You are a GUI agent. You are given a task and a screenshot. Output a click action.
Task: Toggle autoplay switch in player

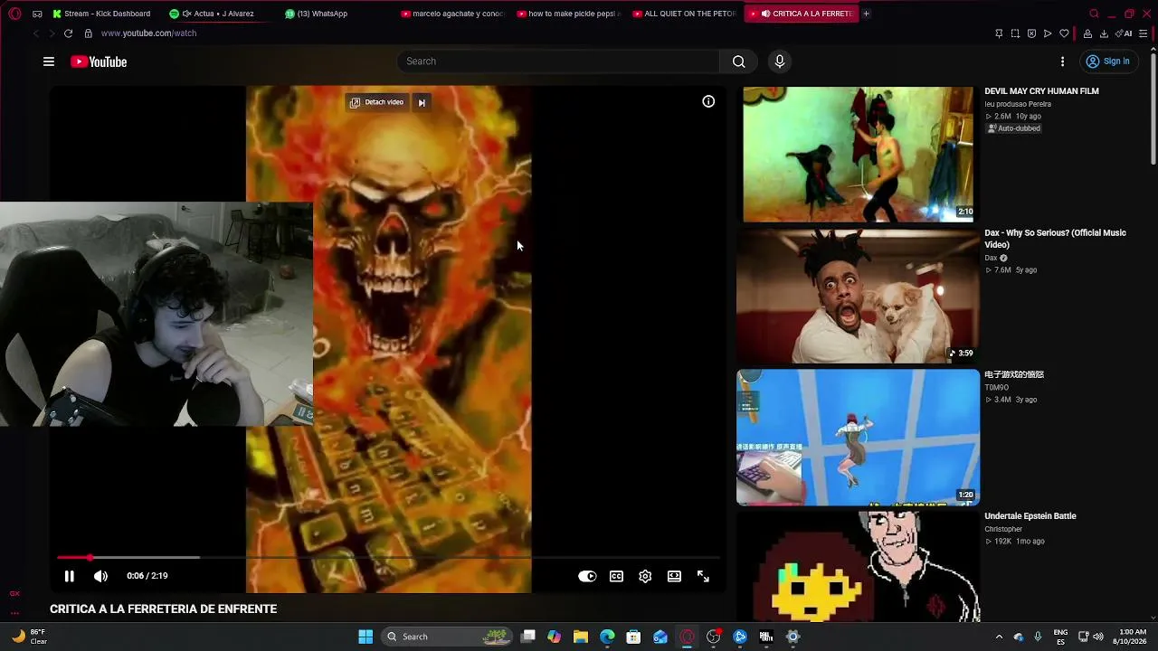coord(587,576)
